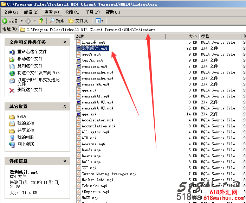Click the file name Awesome.mq4

[x=93, y=144]
